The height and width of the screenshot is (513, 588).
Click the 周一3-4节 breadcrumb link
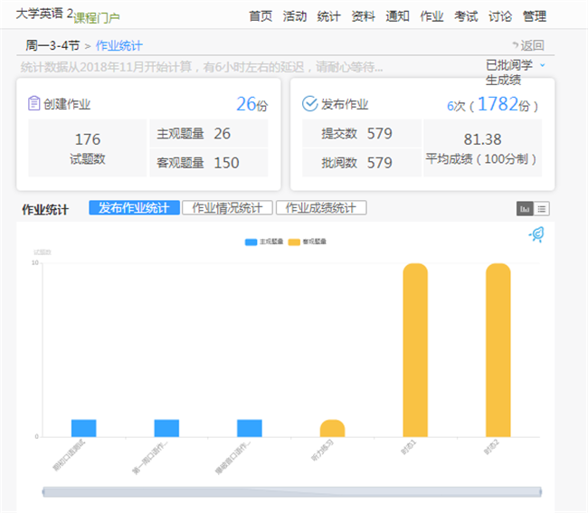[x=52, y=46]
